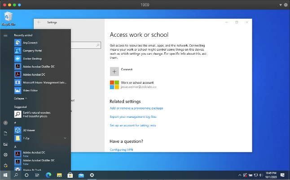Image resolution: width=290 pixels, height=180 pixels.
Task: Click Settings app on taskbar
Action: [92, 175]
